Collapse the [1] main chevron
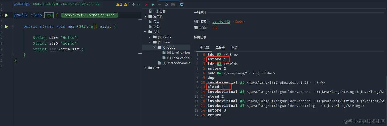This screenshot has width=387, height=126. 150,42
